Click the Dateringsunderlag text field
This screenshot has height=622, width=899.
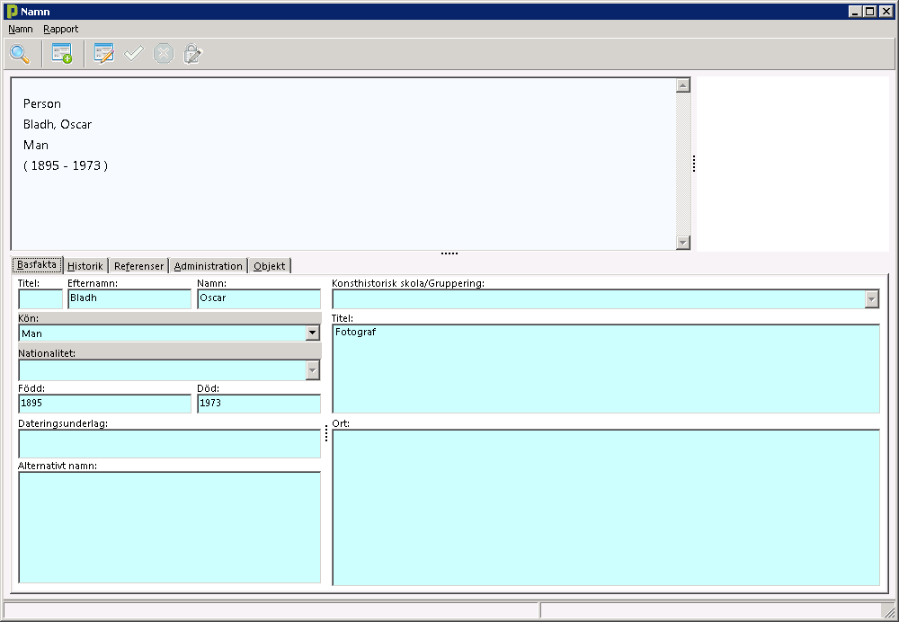(169, 444)
